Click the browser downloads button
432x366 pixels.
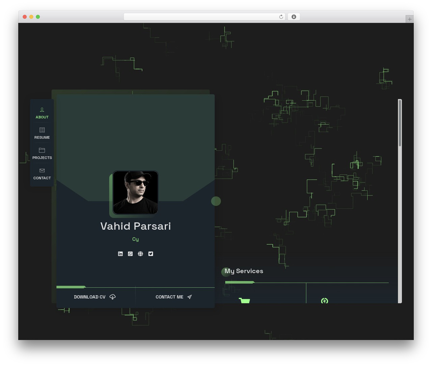tap(294, 17)
